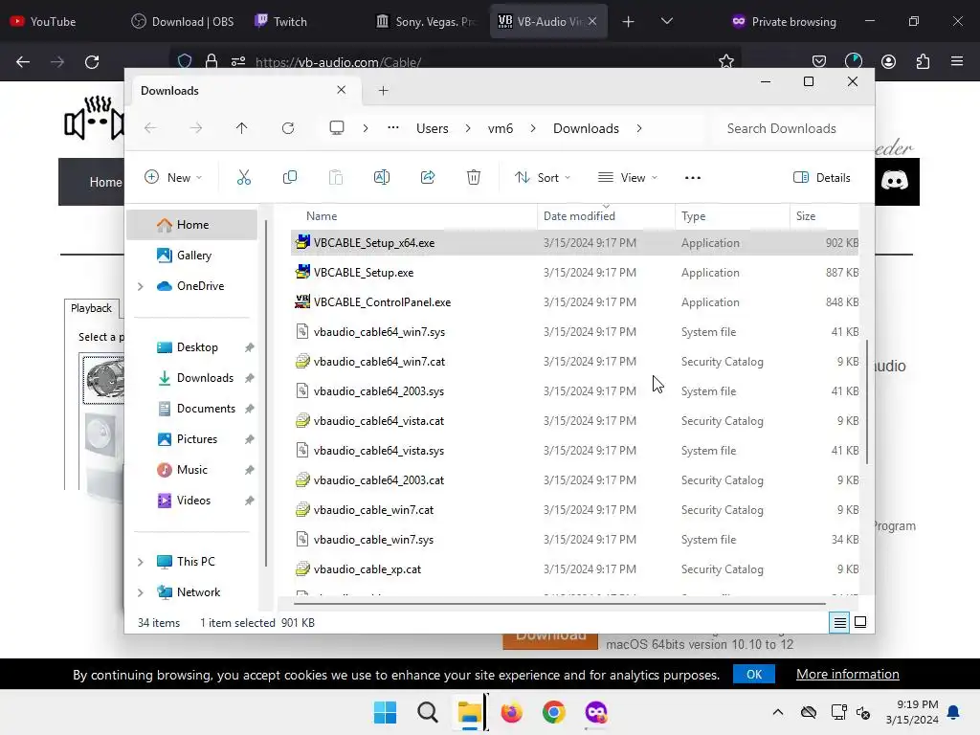980x735 pixels.
Task: Switch to the YouTube tab
Action: [x=55, y=21]
